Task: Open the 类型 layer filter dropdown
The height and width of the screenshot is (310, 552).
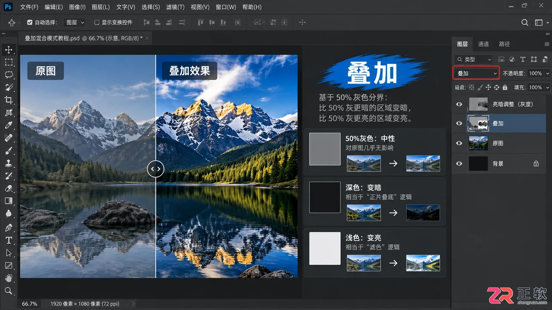Action: 473,59
